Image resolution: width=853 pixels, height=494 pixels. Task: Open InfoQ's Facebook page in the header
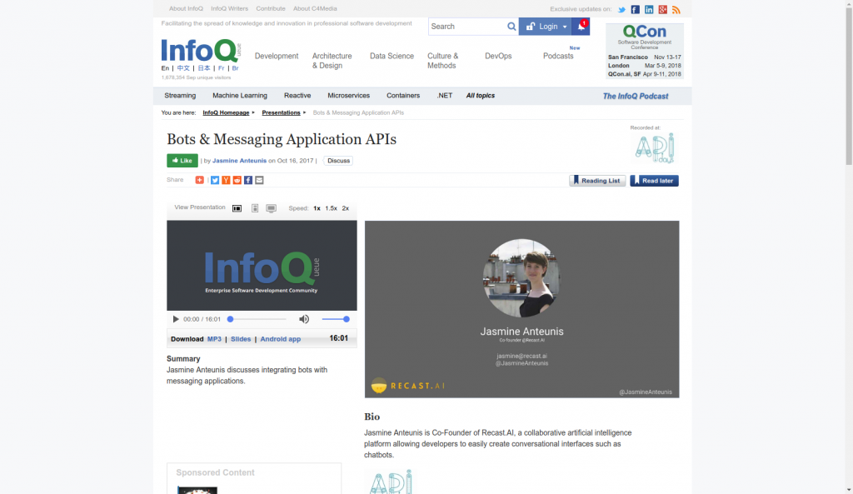[x=635, y=10]
